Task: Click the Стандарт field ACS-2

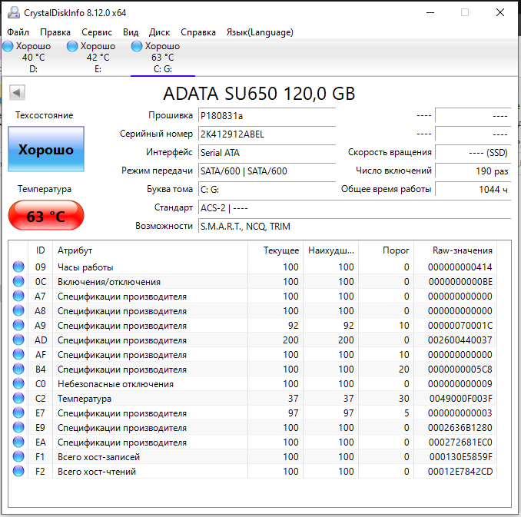Action: (x=354, y=208)
